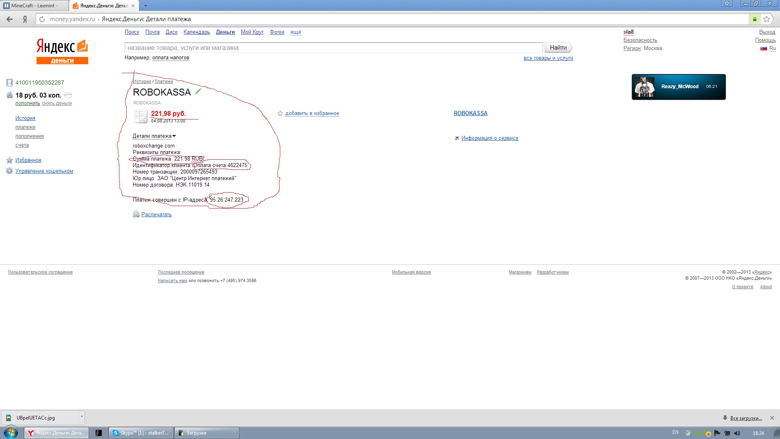Open Поиск in the top service menu
This screenshot has width=780, height=439.
coord(132,32)
